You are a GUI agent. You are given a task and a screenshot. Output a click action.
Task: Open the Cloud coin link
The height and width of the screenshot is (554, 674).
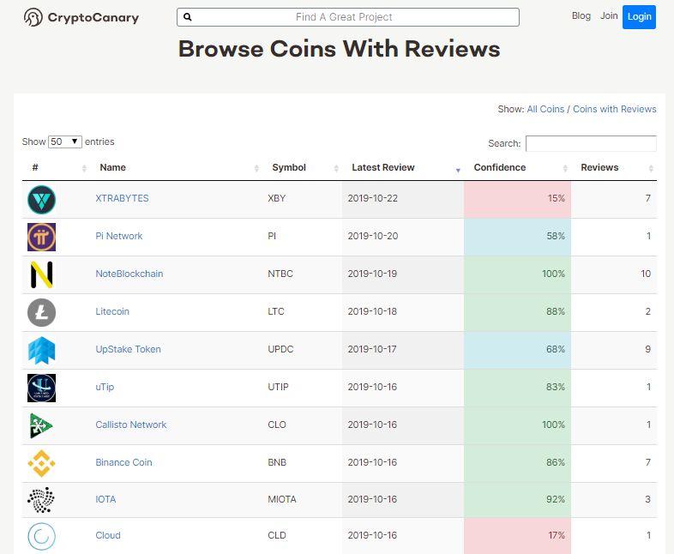108,535
